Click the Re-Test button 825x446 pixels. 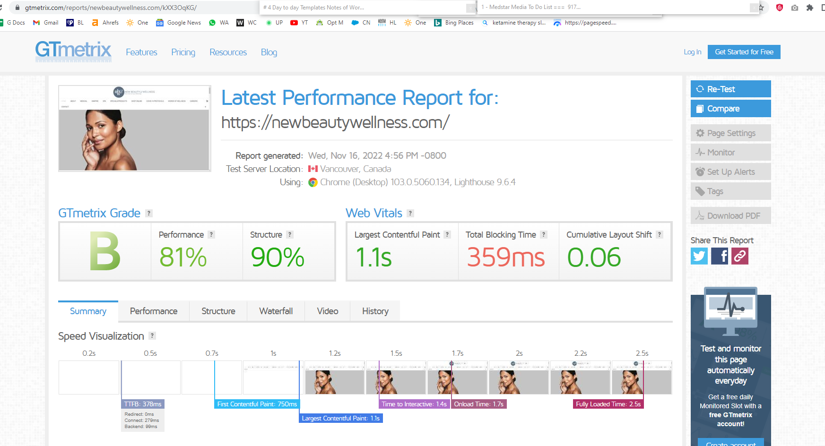[x=731, y=89]
